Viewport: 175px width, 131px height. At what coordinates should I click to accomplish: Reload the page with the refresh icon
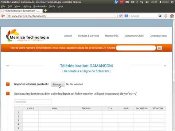click(x=121, y=16)
